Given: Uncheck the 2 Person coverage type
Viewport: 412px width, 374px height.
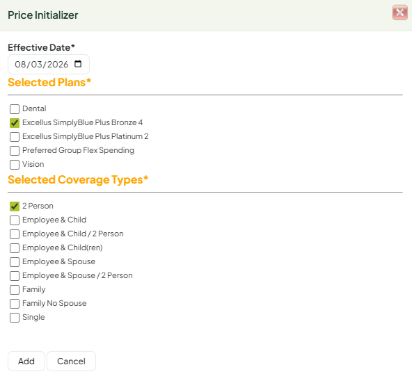Looking at the screenshot, I should [15, 206].
